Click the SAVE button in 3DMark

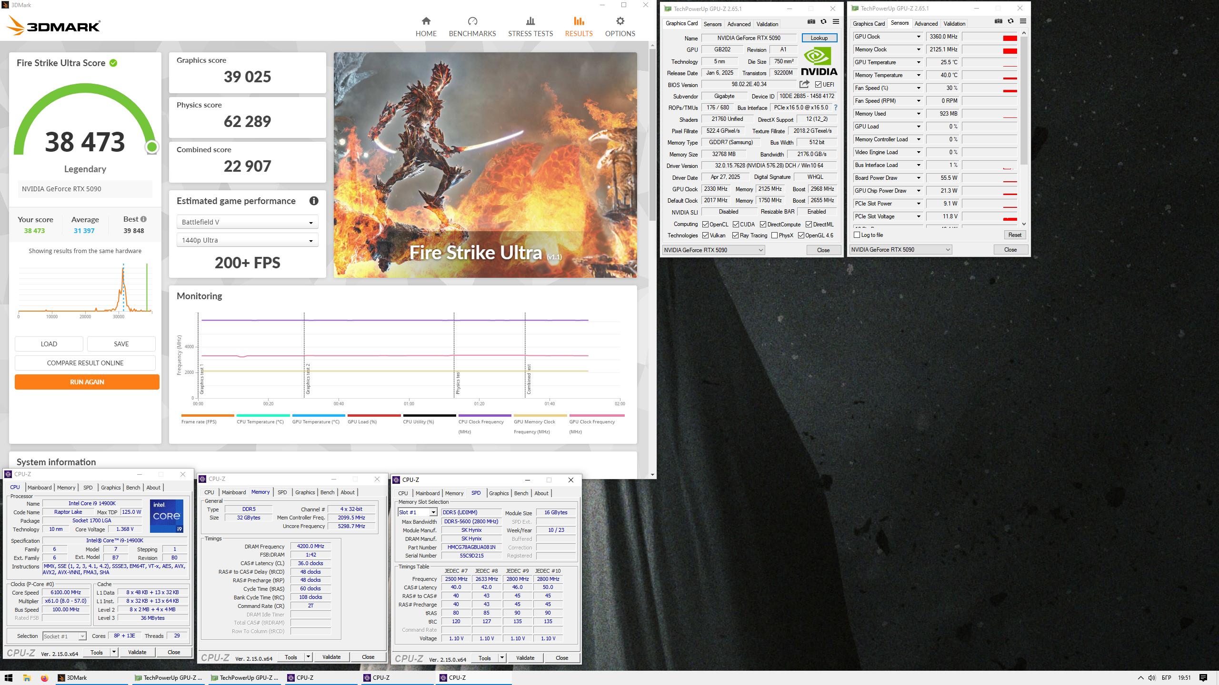pos(121,344)
